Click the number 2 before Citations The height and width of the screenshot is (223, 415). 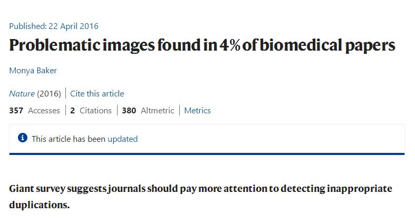tap(73, 110)
